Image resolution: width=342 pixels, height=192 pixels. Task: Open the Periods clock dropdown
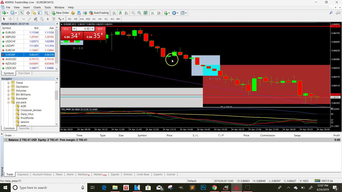point(175,13)
